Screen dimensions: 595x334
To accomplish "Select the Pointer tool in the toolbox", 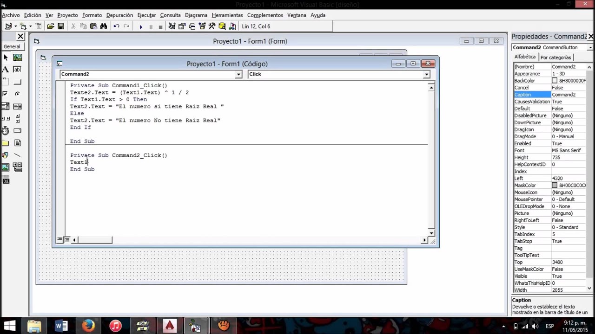I will [6, 58].
